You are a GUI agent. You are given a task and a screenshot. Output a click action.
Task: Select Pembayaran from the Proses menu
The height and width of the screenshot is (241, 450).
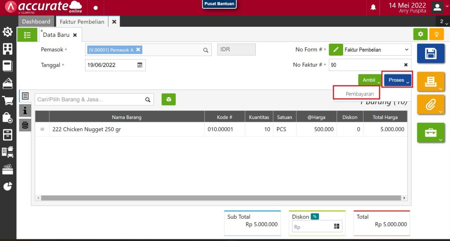(x=359, y=94)
